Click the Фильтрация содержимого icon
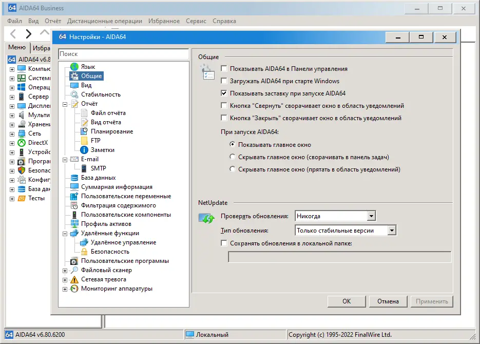Image resolution: width=480 pixels, height=344 pixels. click(x=74, y=205)
